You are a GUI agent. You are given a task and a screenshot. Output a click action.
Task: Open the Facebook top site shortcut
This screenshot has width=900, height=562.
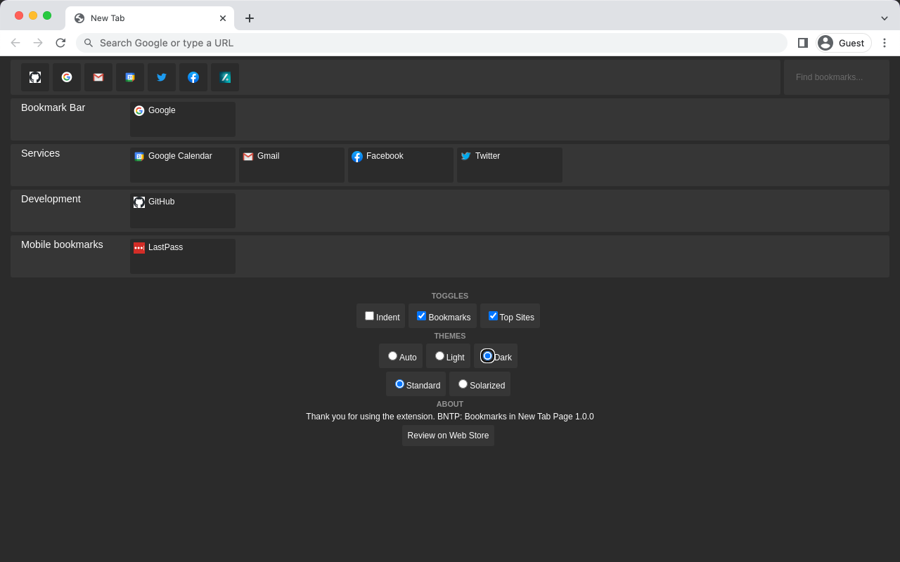pyautogui.click(x=193, y=77)
